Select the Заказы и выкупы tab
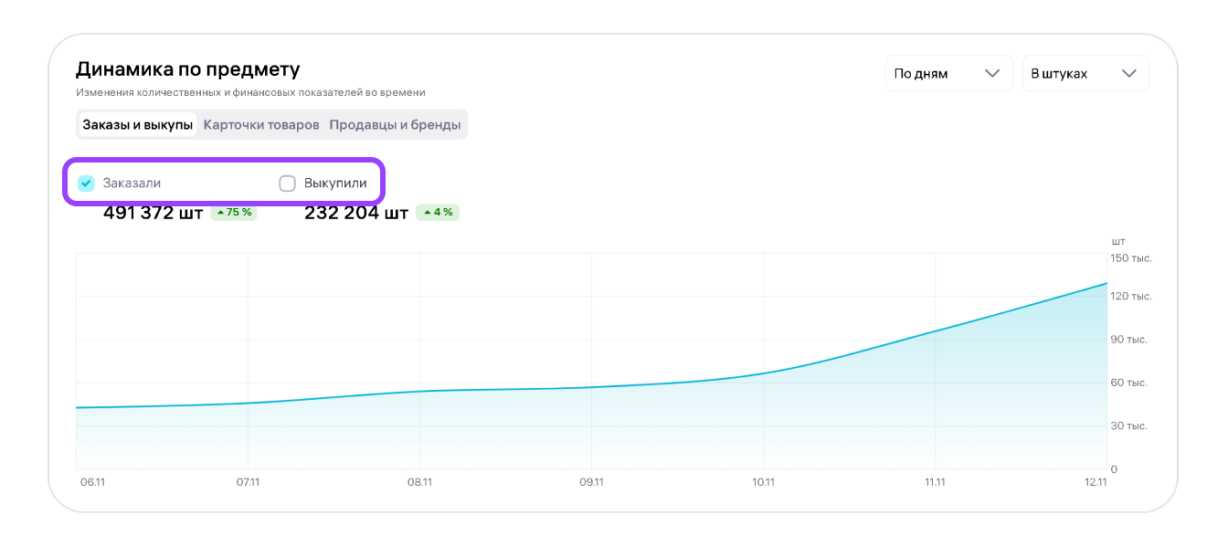 (138, 125)
